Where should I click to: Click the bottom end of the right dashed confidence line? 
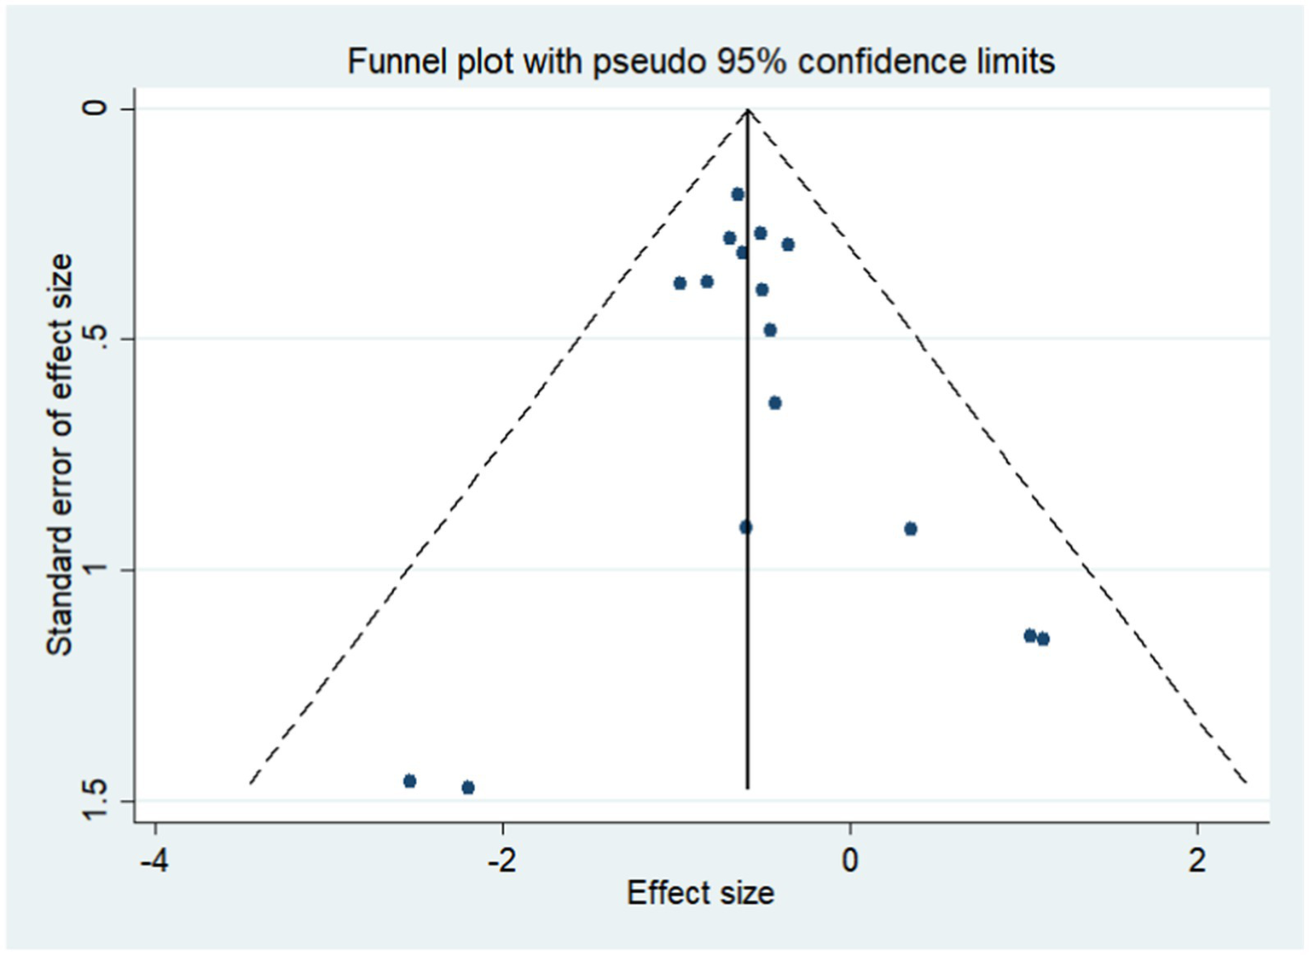(1246, 782)
